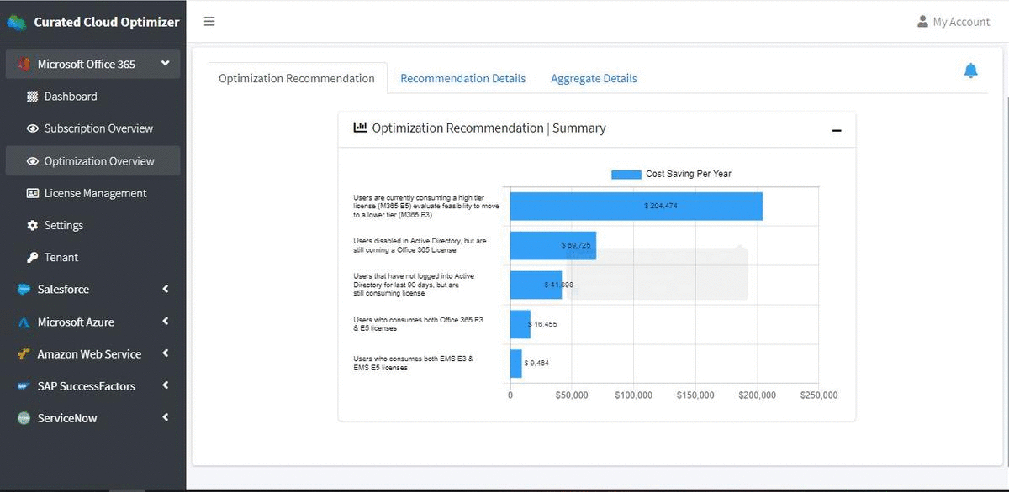Open the ServiceNow sidebar item
Screen dimensions: 1009x492
point(67,418)
